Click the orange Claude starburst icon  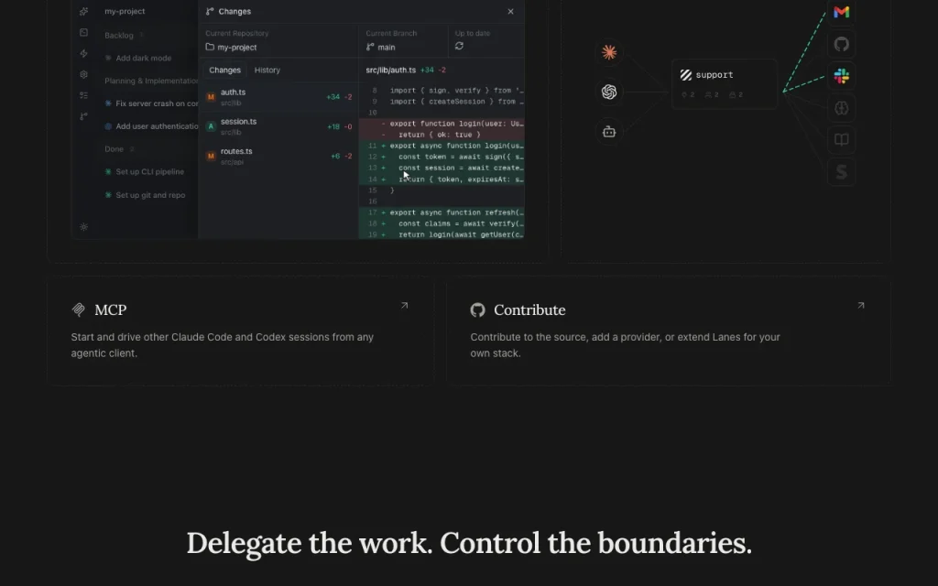[x=609, y=52]
